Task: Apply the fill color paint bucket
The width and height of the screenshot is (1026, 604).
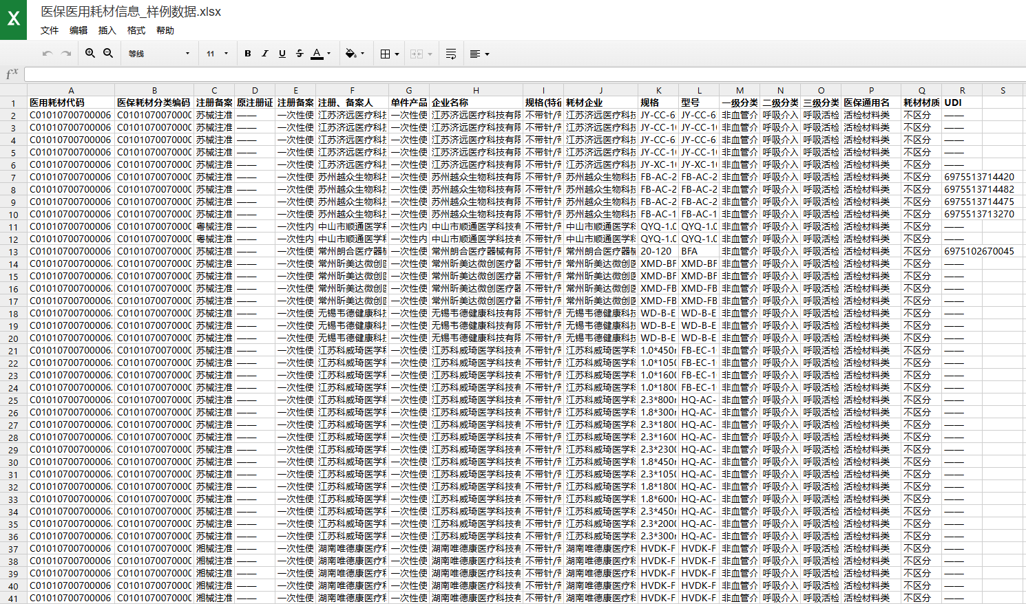Action: point(351,54)
